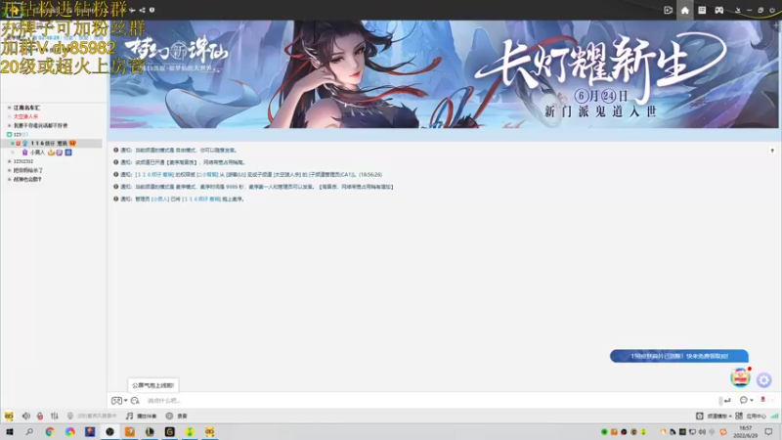The height and width of the screenshot is (440, 782).
Task: Open 应用中心 app center
Action: pos(751,416)
